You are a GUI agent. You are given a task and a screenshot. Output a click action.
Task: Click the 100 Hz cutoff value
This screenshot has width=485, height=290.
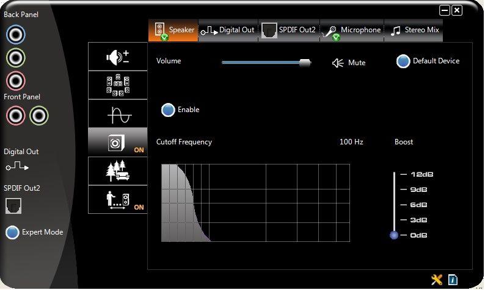[x=351, y=142]
